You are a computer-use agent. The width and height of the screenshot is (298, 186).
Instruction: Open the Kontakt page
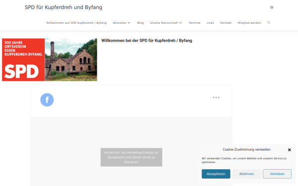(x=226, y=23)
